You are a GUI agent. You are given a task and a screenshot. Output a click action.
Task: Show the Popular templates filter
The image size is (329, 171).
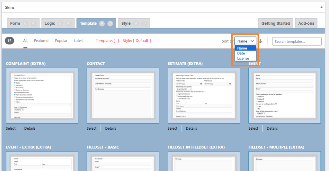[x=61, y=41]
